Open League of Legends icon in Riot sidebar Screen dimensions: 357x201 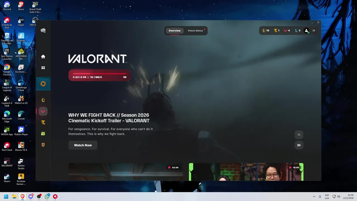43,100
